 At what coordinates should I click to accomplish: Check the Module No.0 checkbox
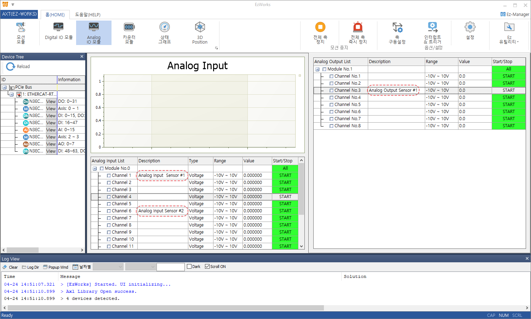tap(102, 168)
